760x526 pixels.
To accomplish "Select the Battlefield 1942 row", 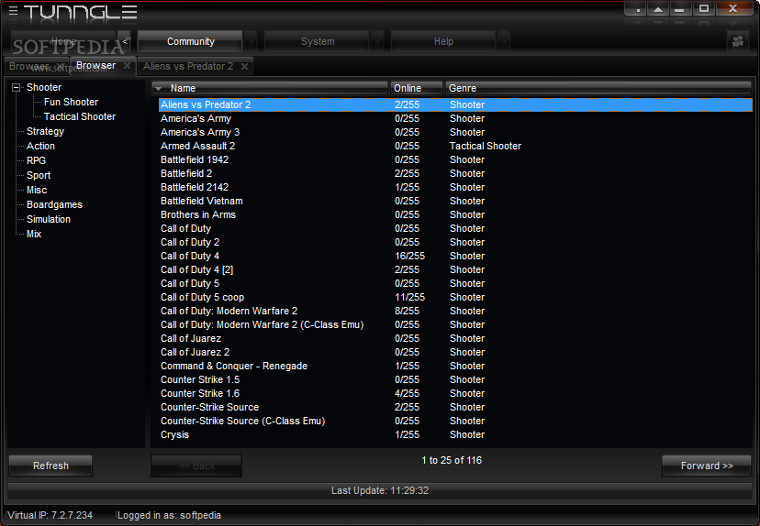I will click(x=455, y=159).
